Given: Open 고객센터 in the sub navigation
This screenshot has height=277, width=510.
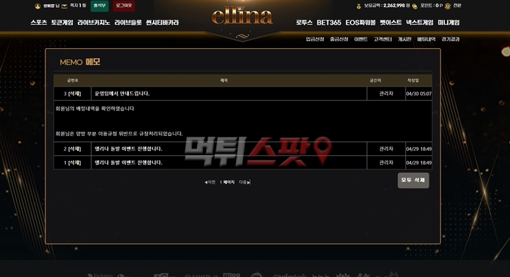Looking at the screenshot, I should pyautogui.click(x=382, y=40).
